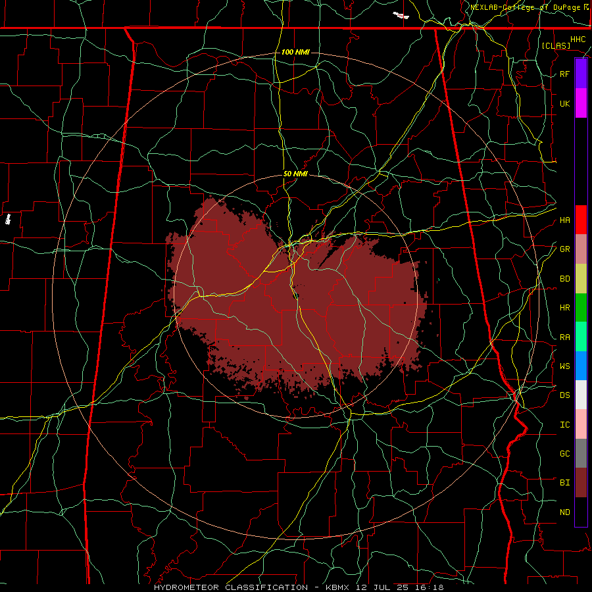Click the UK legend label

click(564, 103)
